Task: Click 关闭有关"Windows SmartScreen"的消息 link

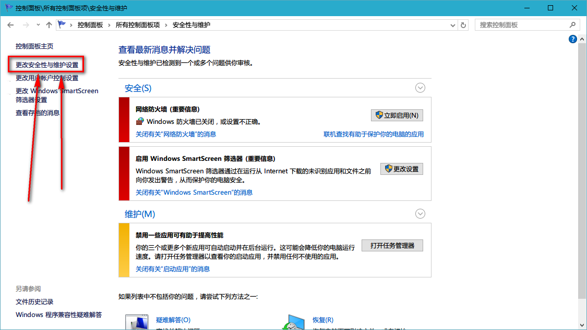Action: (194, 192)
